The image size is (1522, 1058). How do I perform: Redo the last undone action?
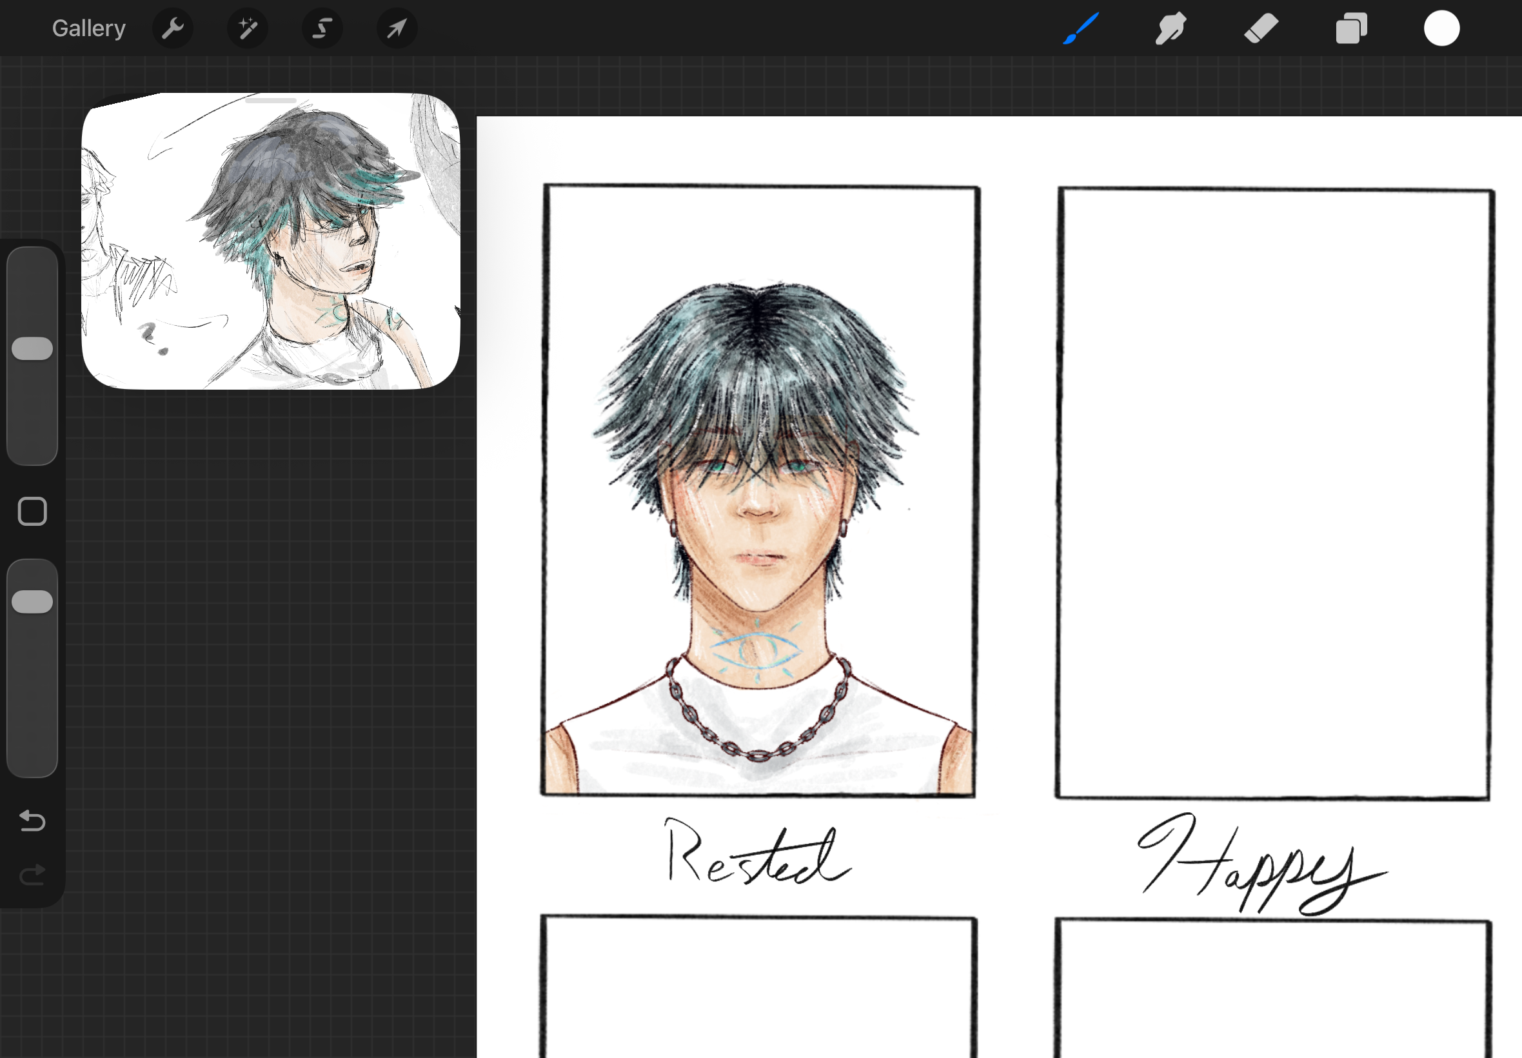[32, 875]
